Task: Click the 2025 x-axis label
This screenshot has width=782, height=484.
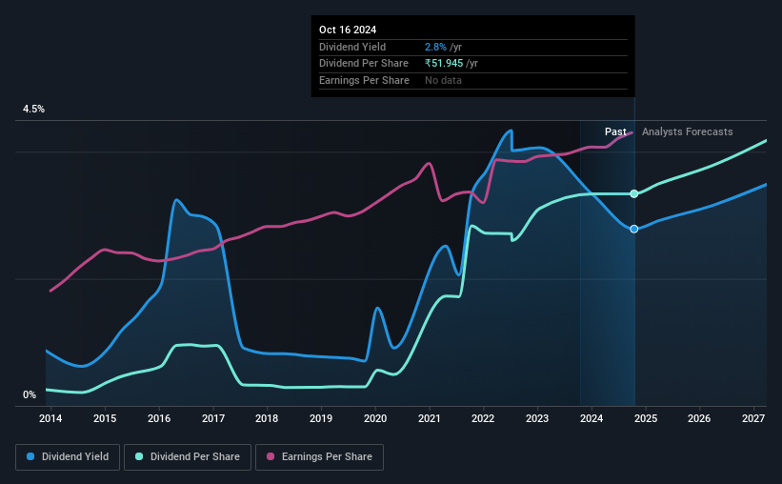Action: [646, 418]
